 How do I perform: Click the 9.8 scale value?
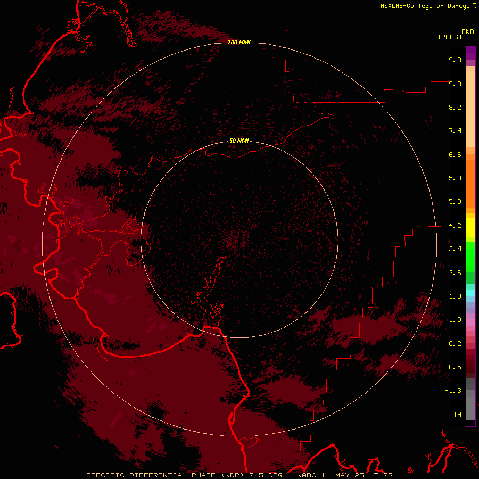(455, 60)
